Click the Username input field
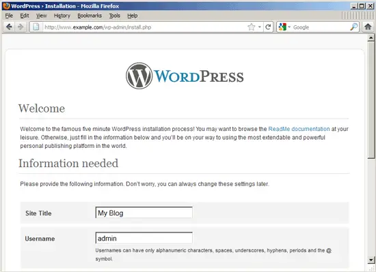This screenshot has width=376, height=272. click(x=144, y=238)
